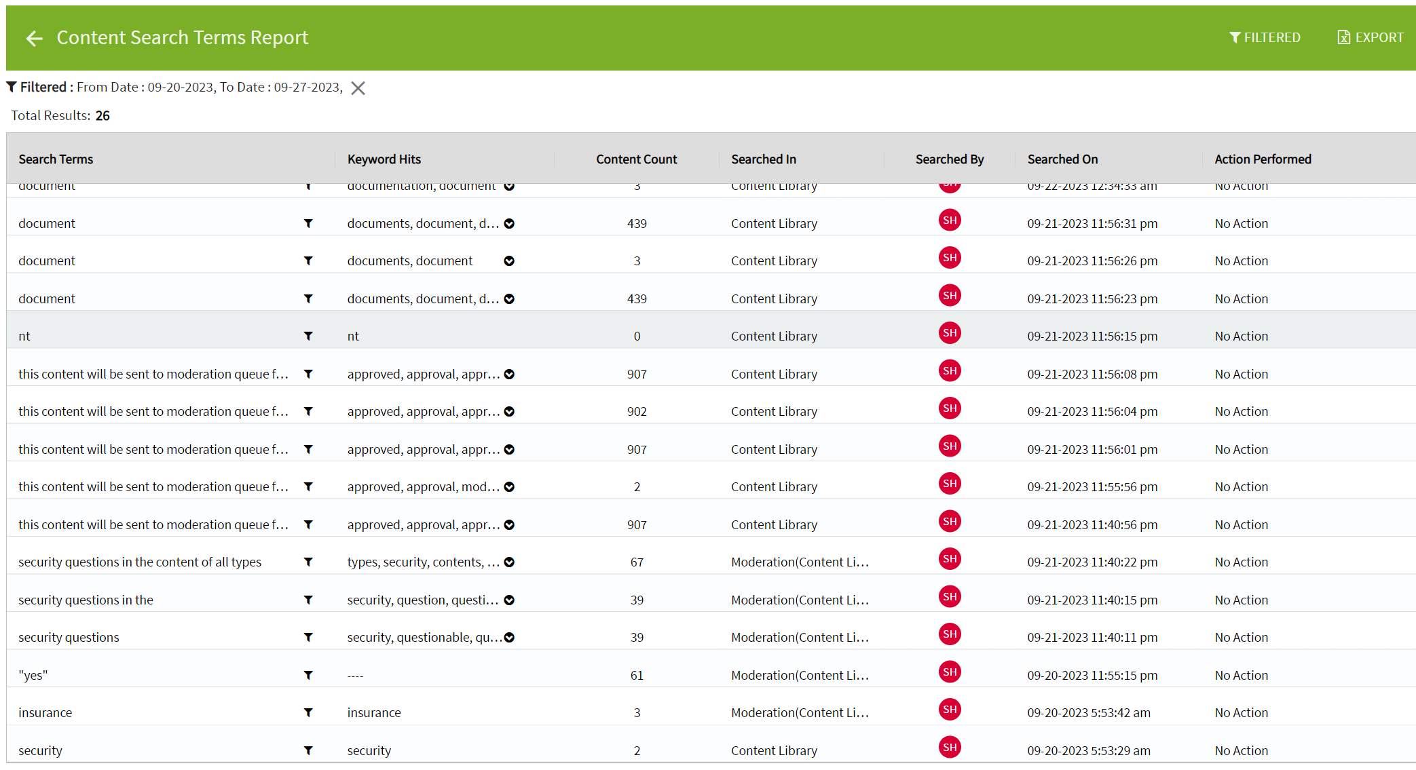Click content count 902
The image size is (1416, 770).
(637, 412)
